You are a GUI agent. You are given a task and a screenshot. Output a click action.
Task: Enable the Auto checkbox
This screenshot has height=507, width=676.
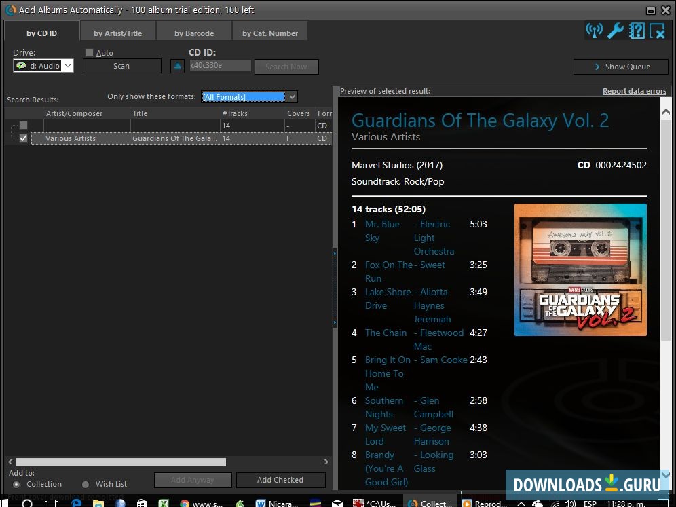pyautogui.click(x=89, y=52)
